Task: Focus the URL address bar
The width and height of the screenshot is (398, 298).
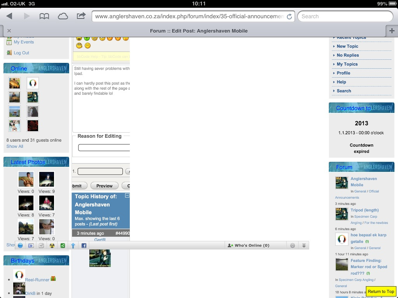Action: pos(193,16)
